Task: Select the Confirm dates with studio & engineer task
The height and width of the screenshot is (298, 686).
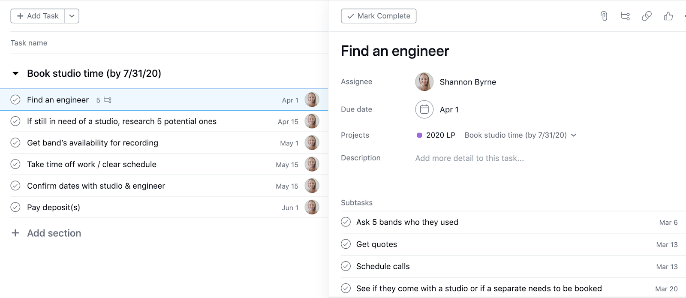Action: click(x=96, y=186)
